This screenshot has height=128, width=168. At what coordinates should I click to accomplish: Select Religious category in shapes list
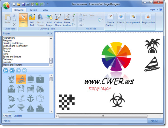(26, 40)
